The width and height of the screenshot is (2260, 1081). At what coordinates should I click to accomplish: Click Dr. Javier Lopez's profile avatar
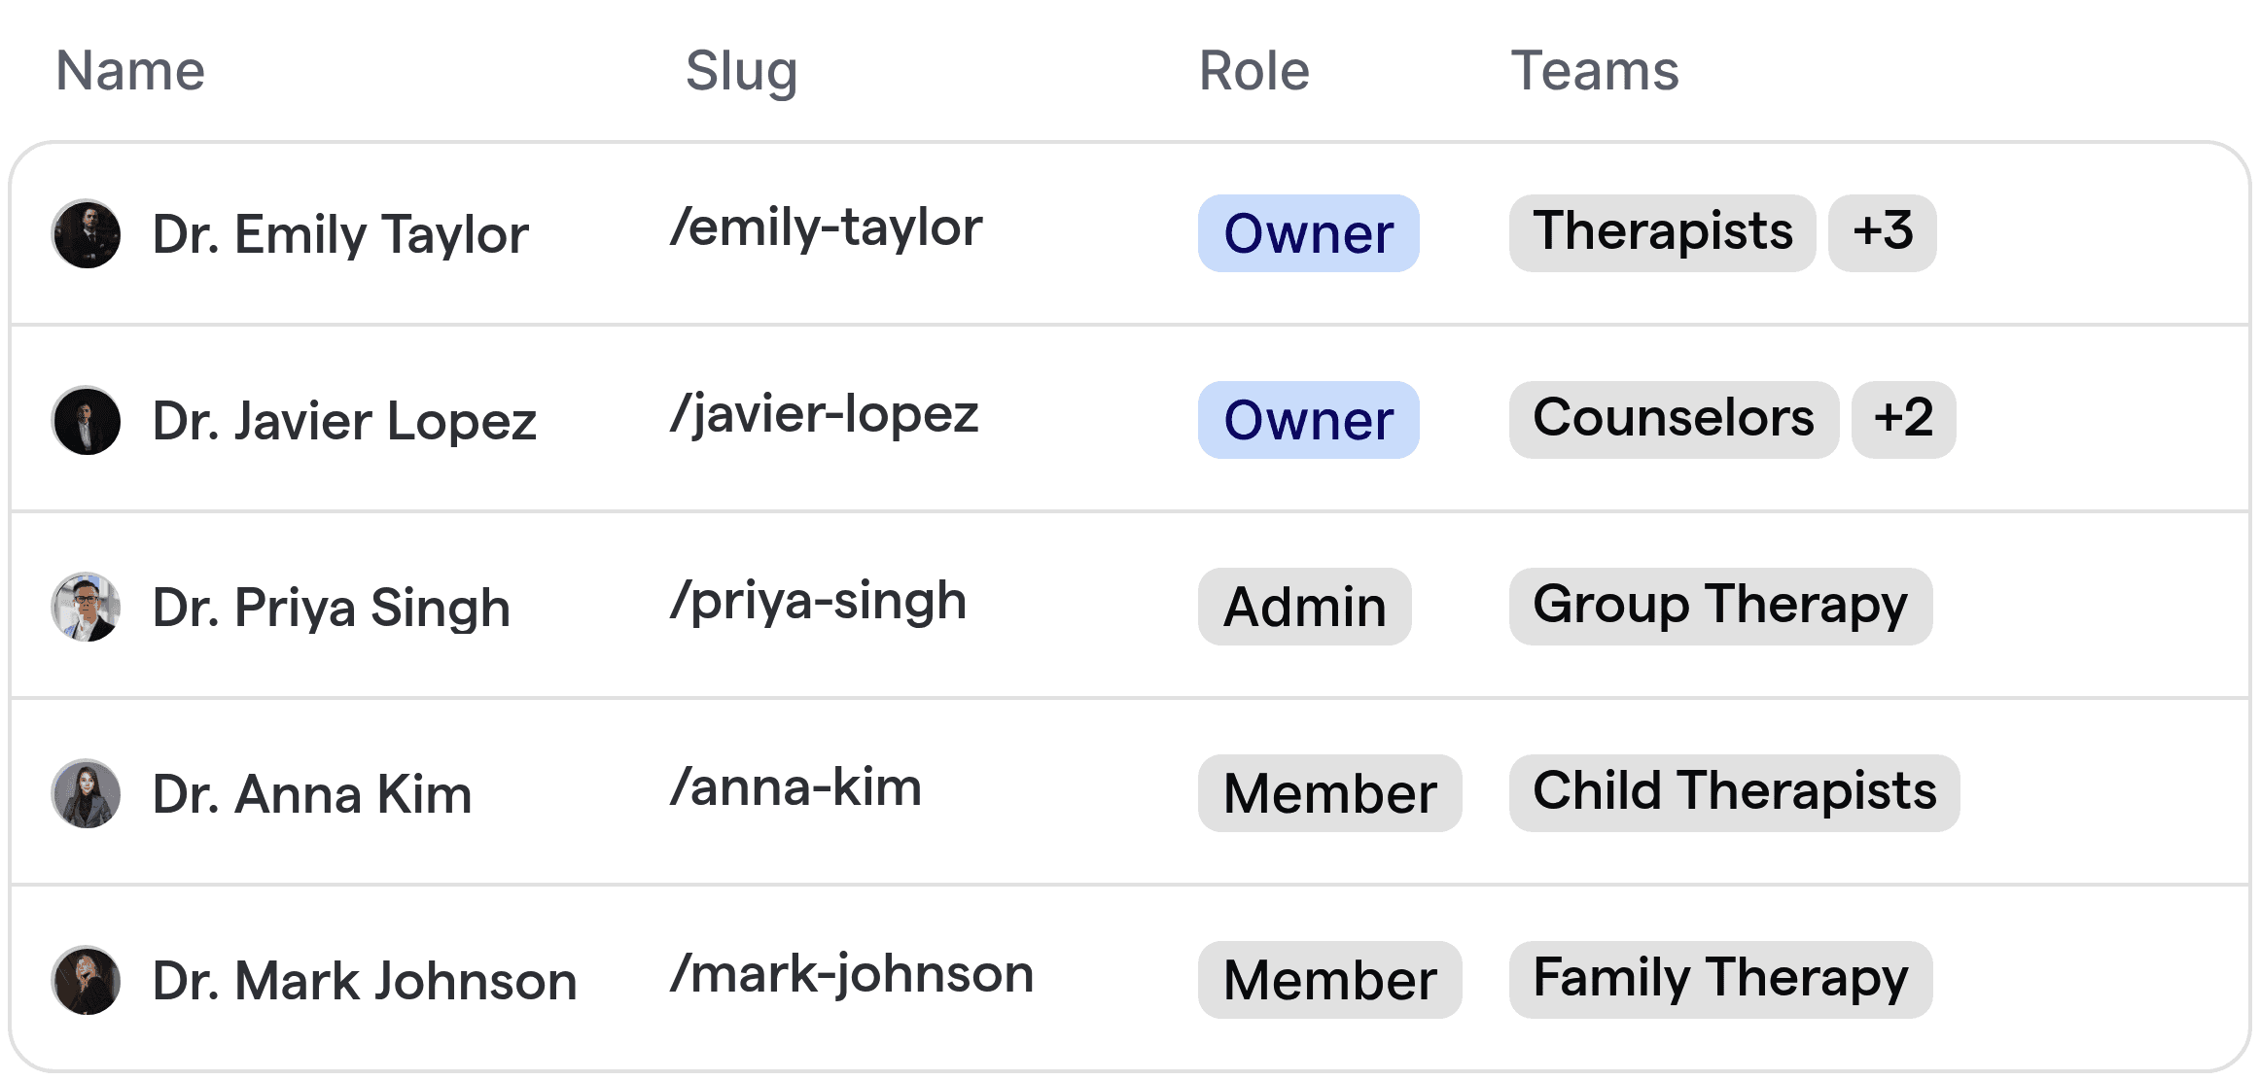click(x=87, y=420)
